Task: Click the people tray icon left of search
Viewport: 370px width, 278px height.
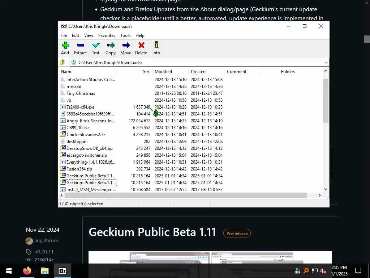Action: coord(297,271)
